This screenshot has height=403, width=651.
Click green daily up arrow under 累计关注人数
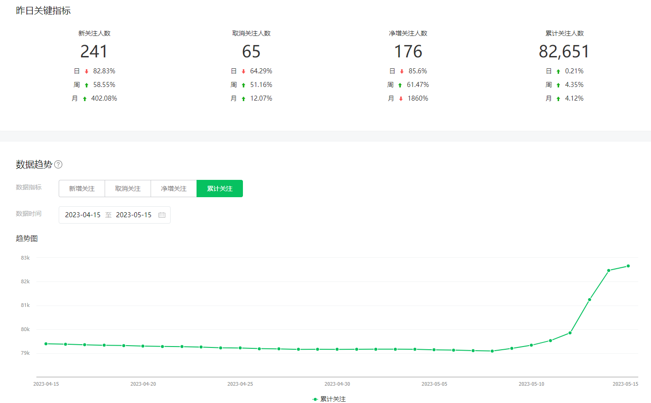tap(558, 71)
